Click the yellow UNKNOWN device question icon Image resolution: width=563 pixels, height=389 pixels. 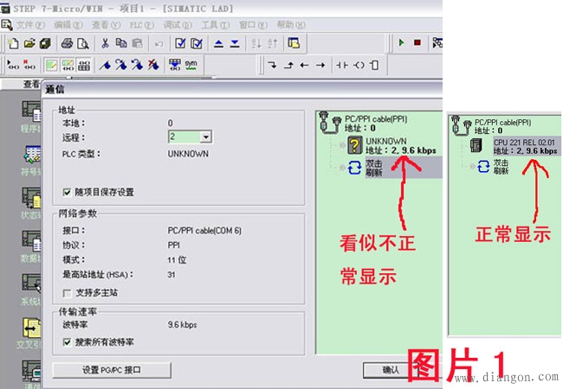[x=354, y=145]
